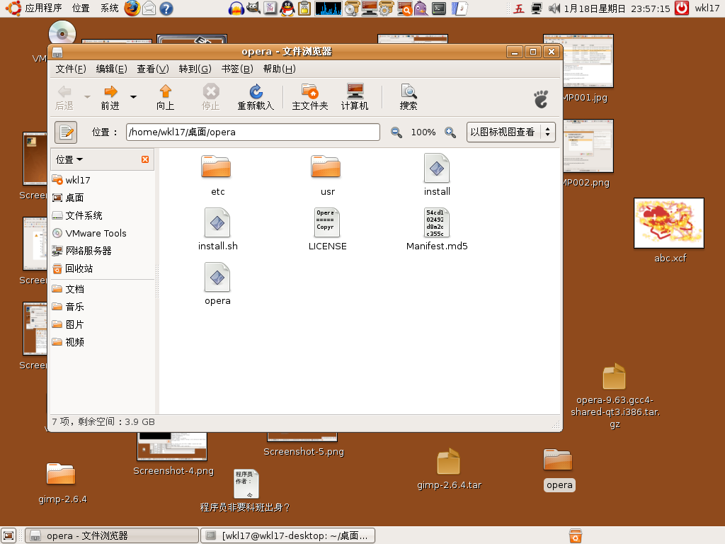Select the Manifest.md5 file

click(x=437, y=229)
